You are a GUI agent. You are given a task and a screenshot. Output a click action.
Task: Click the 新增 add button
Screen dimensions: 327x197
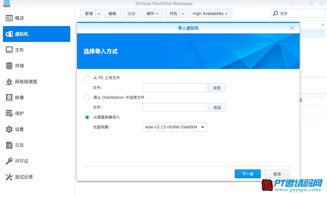point(88,14)
